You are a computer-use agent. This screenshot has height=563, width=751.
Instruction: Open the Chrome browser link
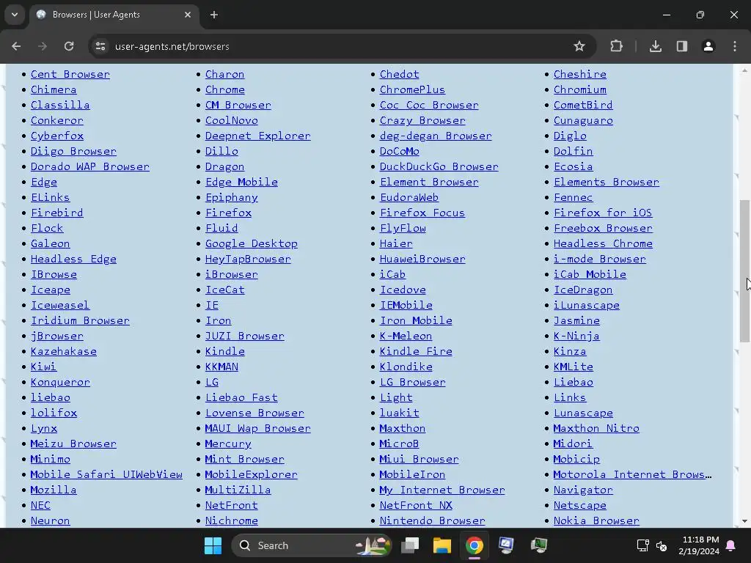(x=225, y=89)
